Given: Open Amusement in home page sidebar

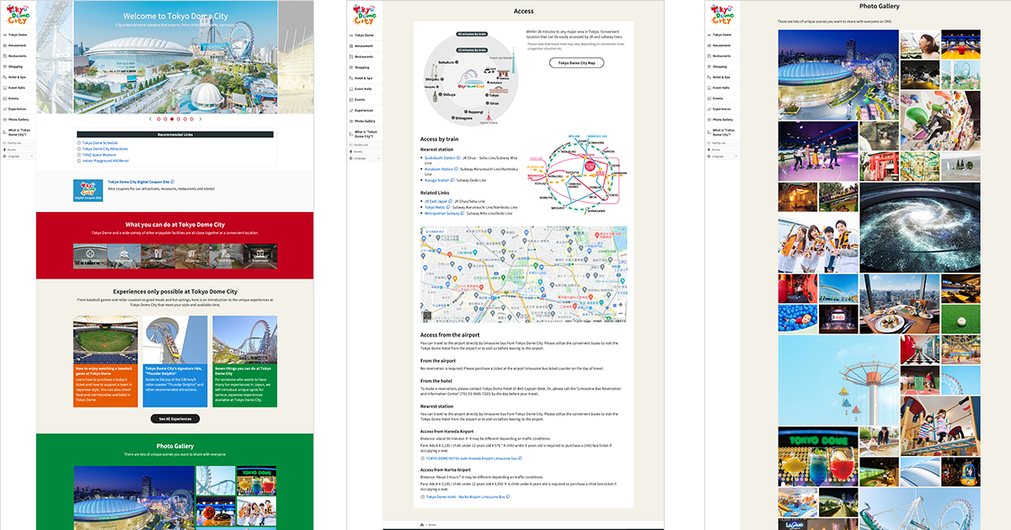Looking at the screenshot, I should [x=18, y=45].
